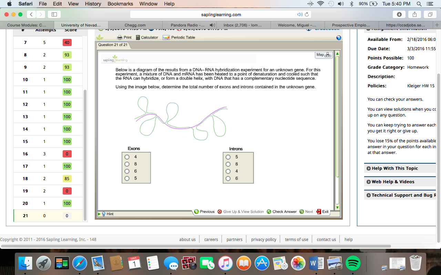
Task: Reload the page with refresh icon
Action: (x=307, y=14)
